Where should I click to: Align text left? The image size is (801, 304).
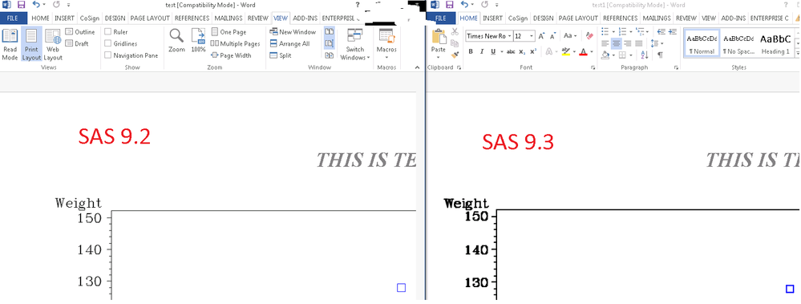click(x=605, y=43)
